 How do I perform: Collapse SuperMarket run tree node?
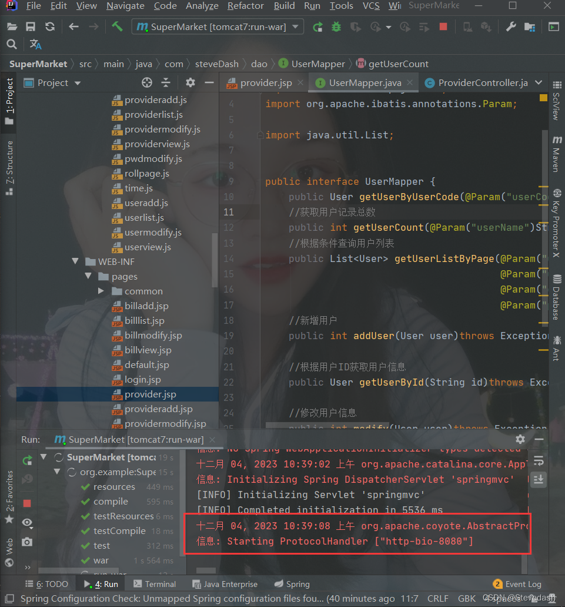pyautogui.click(x=44, y=457)
